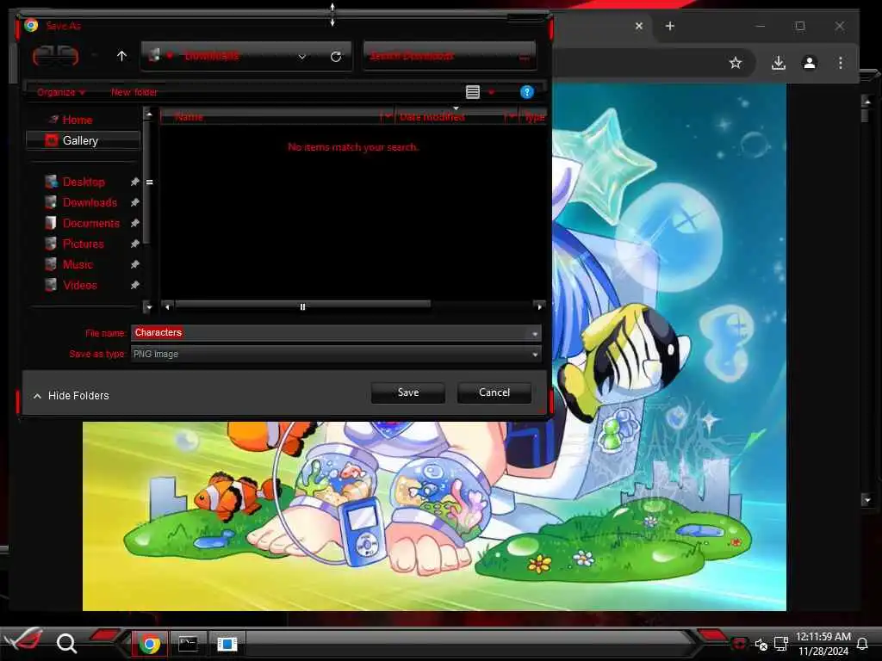Click the file list scroll right arrow
The width and height of the screenshot is (882, 661).
click(x=539, y=307)
